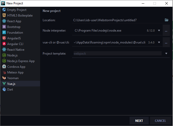Image resolution: width=173 pixels, height=126 pixels.
Task: Select Cordova App project type
Action: click(20, 66)
